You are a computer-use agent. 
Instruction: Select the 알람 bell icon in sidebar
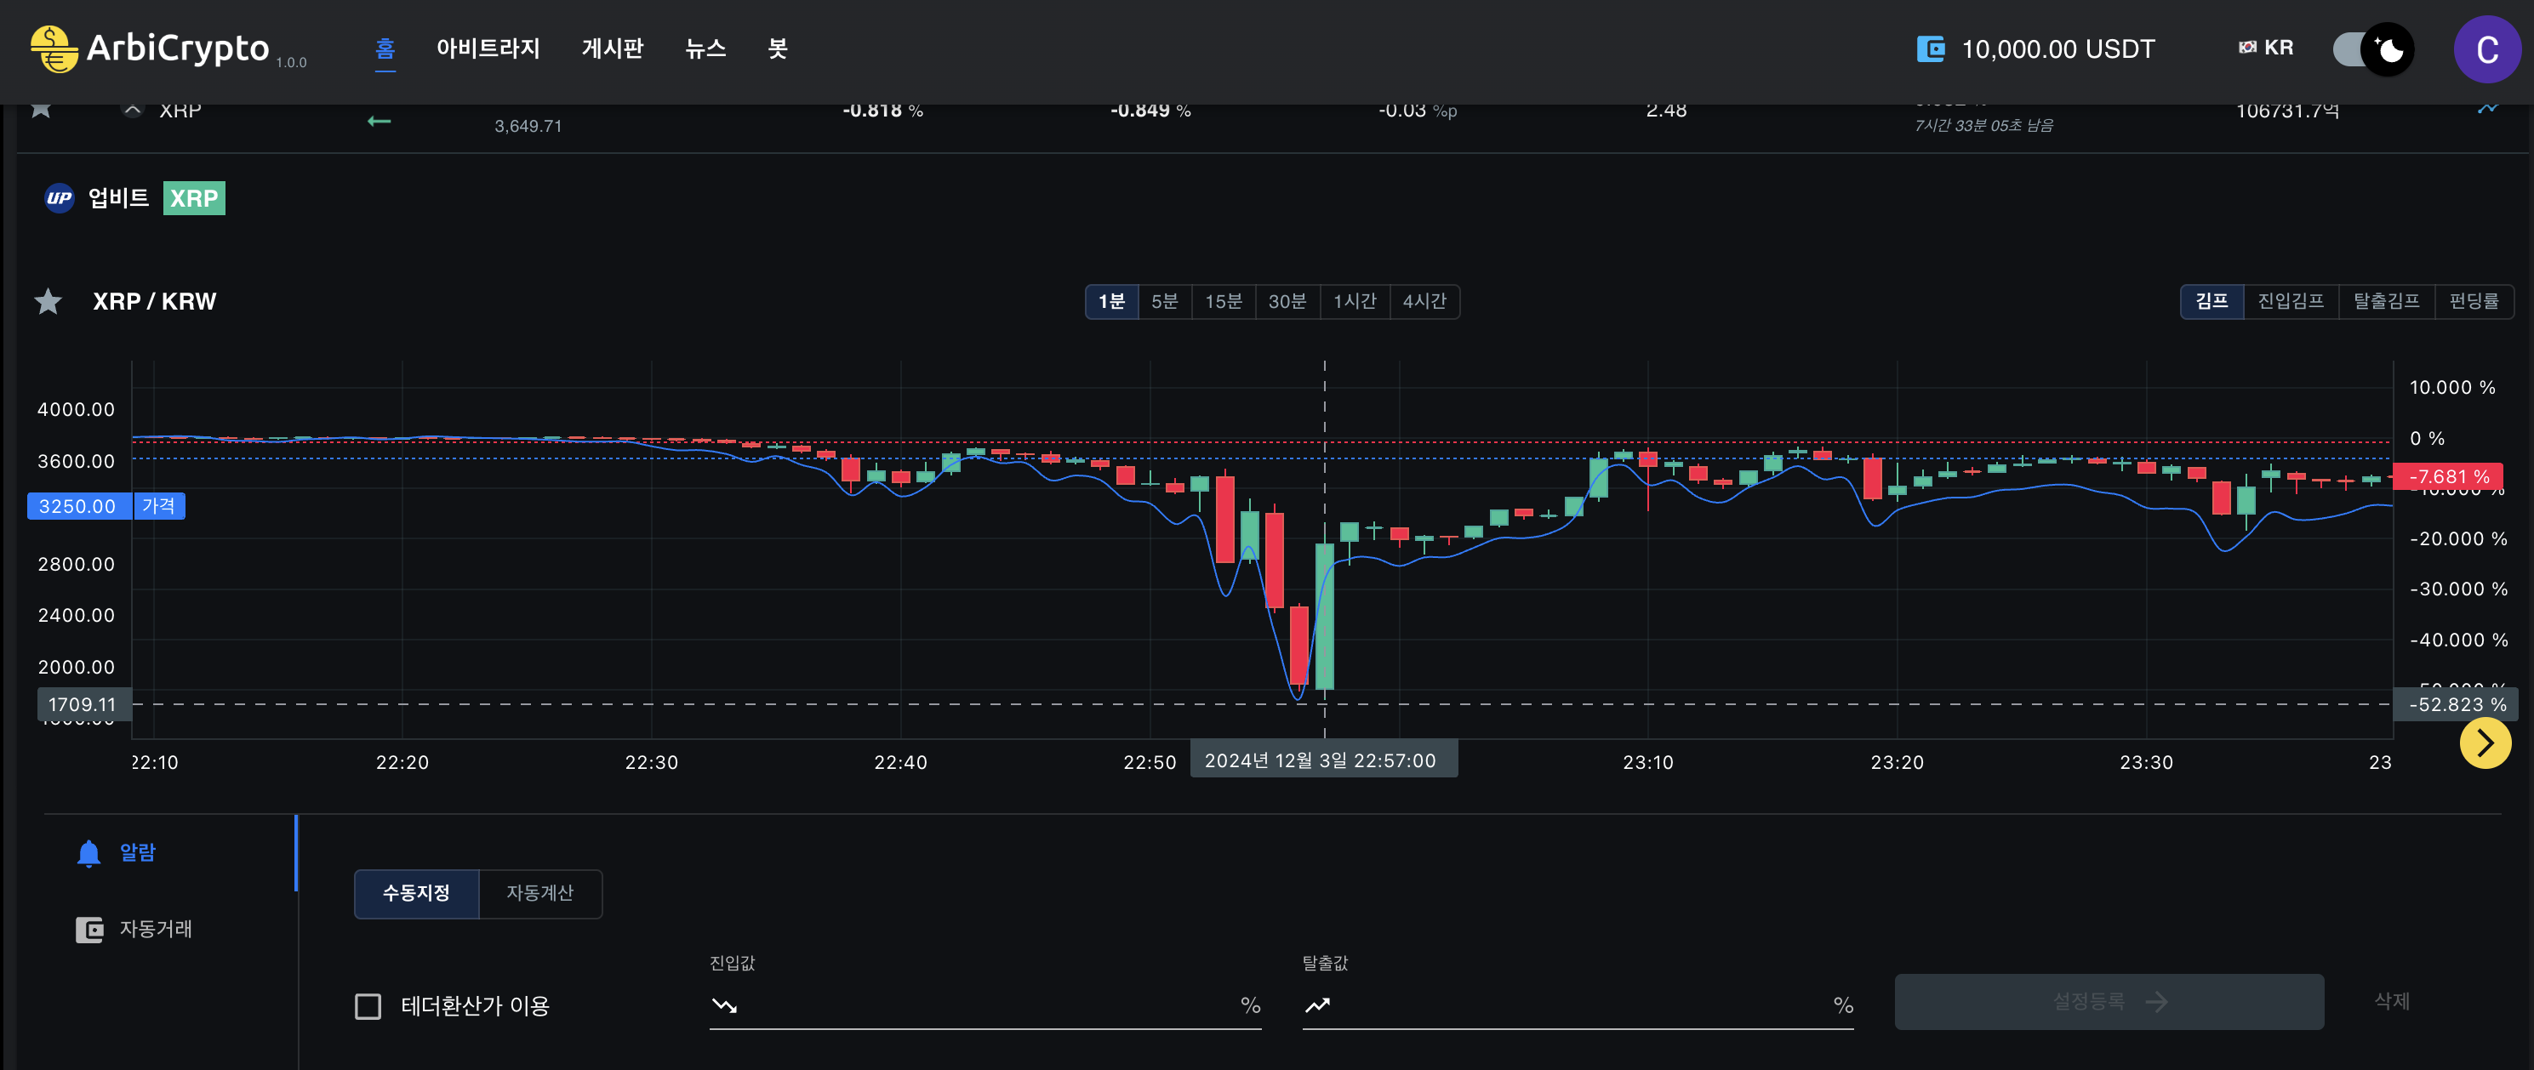tap(88, 852)
